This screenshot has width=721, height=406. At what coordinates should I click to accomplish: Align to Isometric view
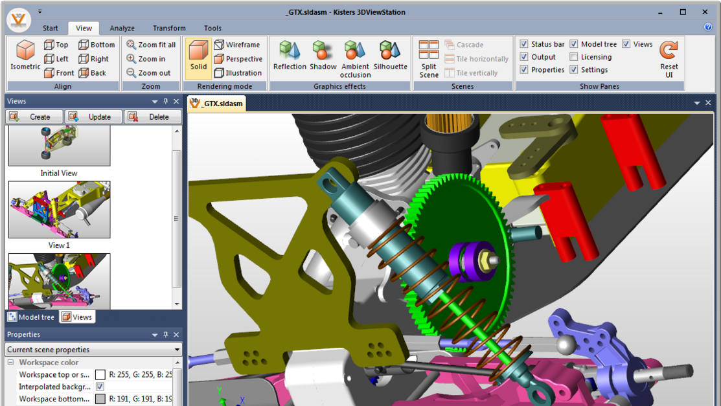click(25, 54)
